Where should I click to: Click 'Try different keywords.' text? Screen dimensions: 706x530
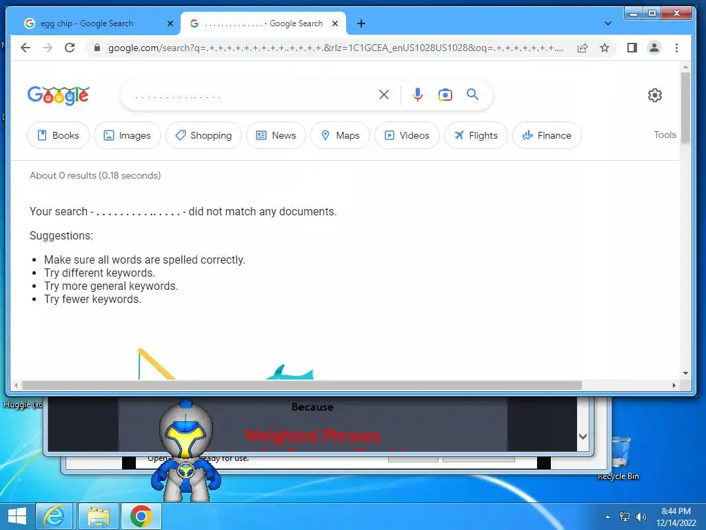(99, 273)
